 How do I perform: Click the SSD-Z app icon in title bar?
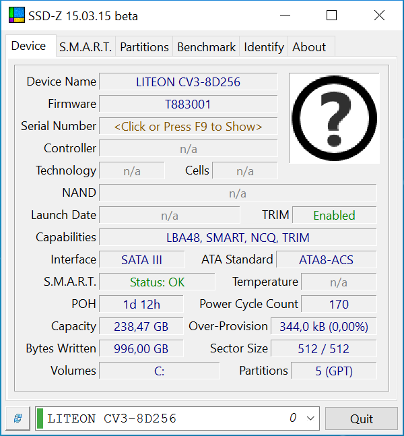pos(17,15)
